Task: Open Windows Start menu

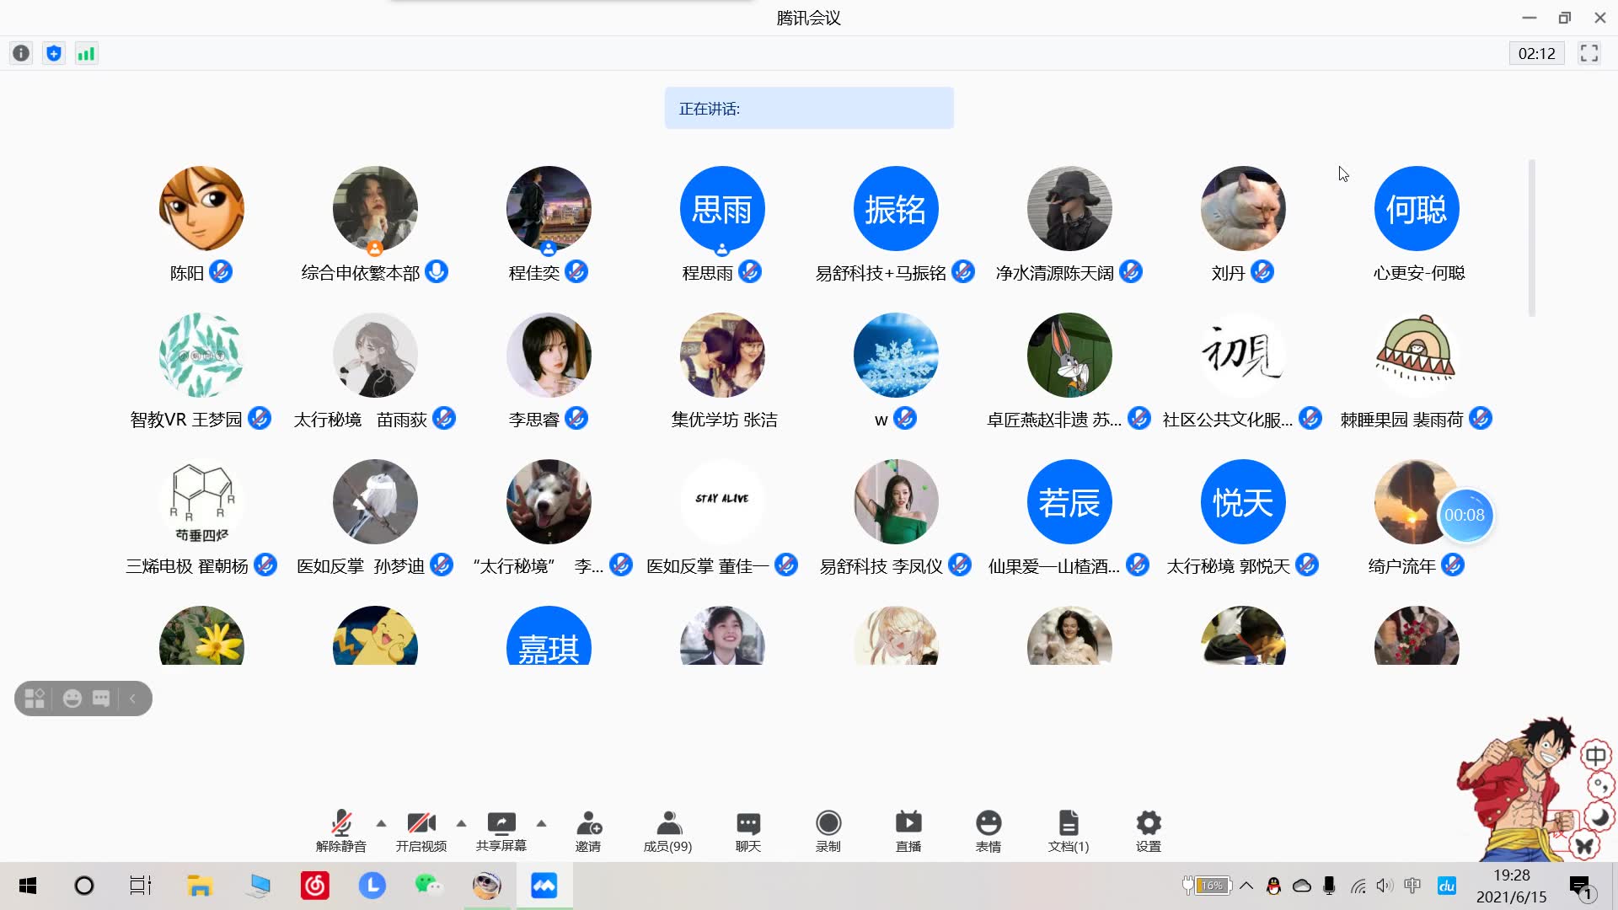Action: [28, 886]
